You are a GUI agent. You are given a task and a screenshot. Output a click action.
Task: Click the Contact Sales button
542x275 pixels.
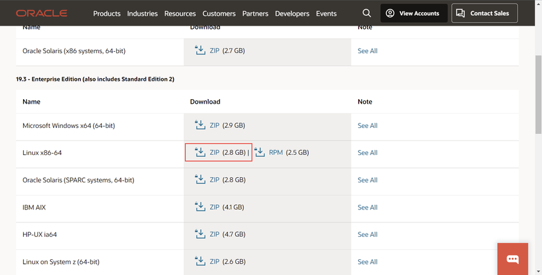[x=484, y=13]
